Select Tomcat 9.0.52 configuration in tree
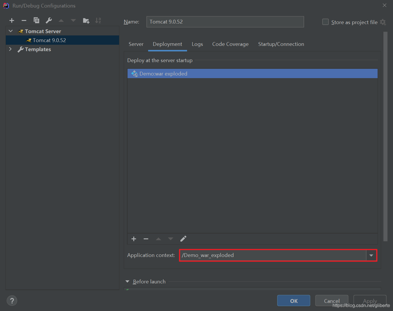This screenshot has height=311, width=393. pyautogui.click(x=62, y=40)
